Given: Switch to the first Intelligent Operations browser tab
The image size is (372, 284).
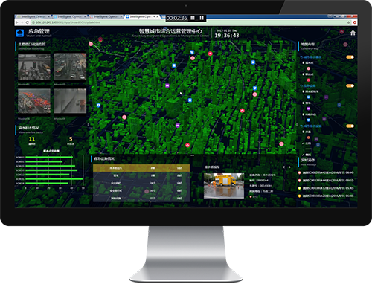Looking at the screenshot, I should click(x=33, y=16).
